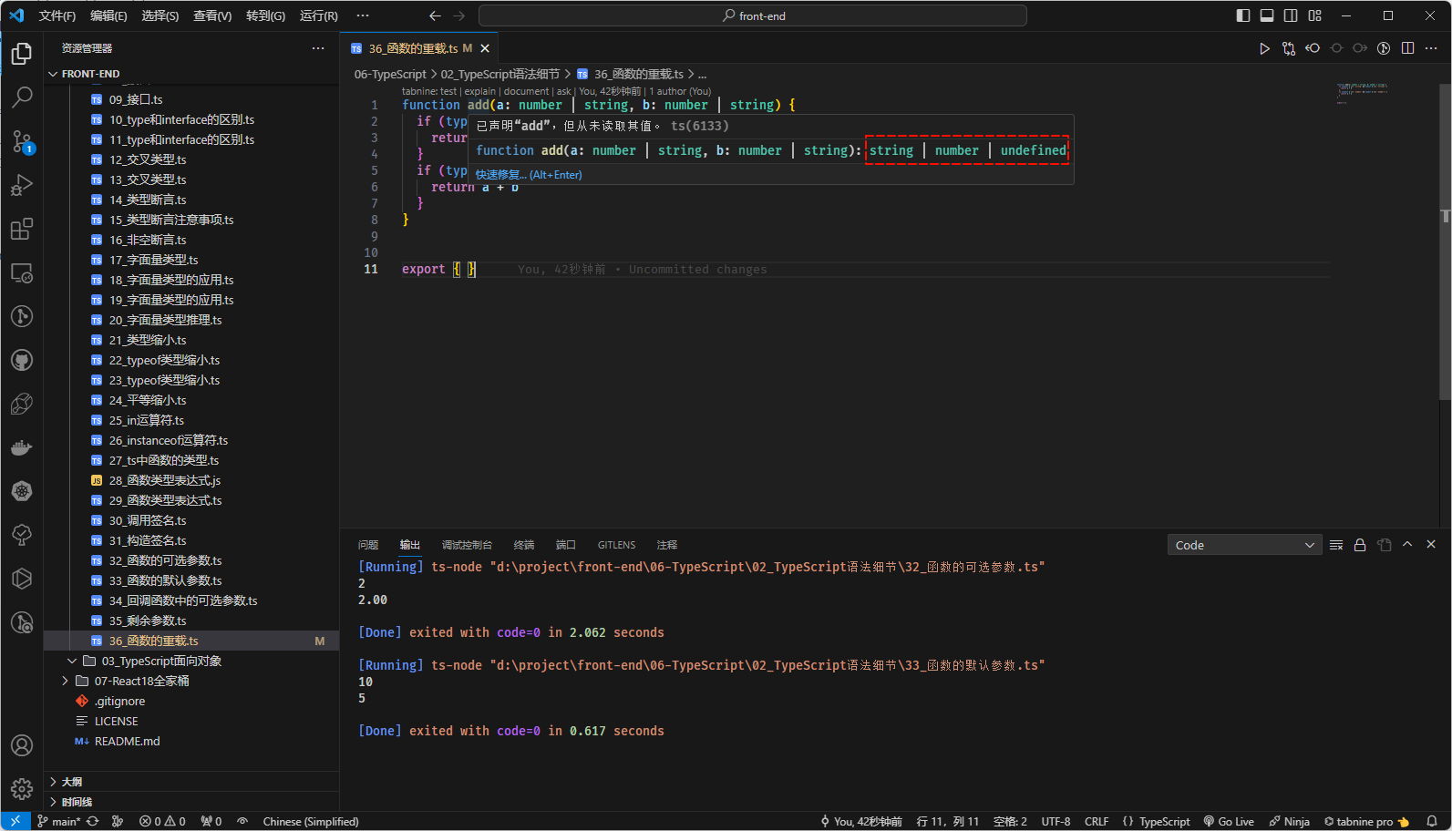Click the 快速修复 quick fix link
Screen dimensions: 1452x831
500,175
